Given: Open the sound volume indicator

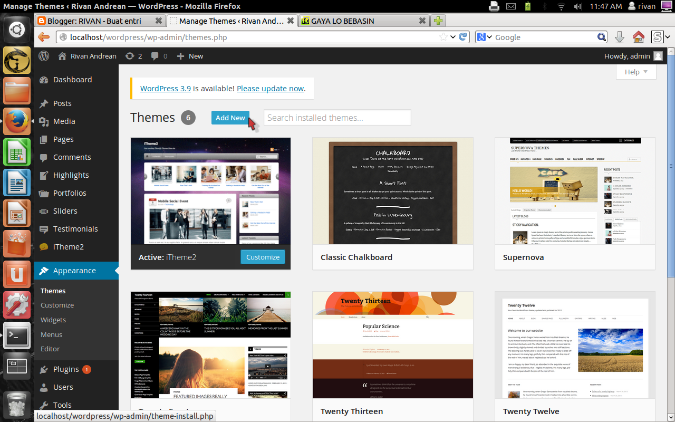Looking at the screenshot, I should click(577, 6).
